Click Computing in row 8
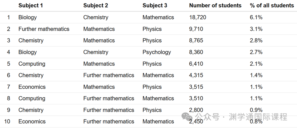The image size is (297, 129). pyautogui.click(x=32, y=98)
